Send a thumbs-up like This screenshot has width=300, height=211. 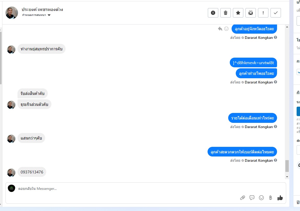coord(280,198)
